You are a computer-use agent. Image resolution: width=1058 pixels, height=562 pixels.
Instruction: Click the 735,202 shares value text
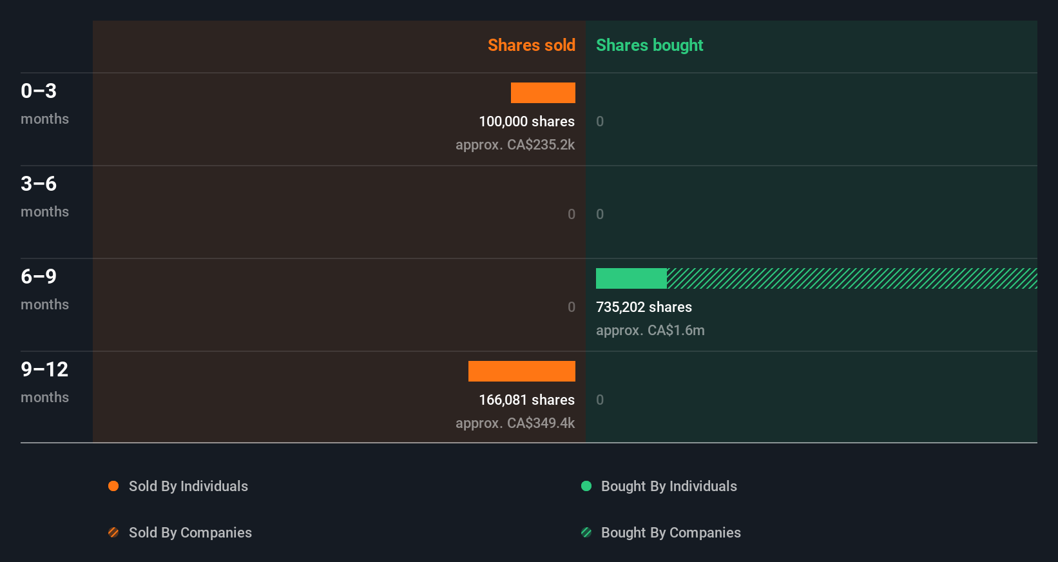644,307
